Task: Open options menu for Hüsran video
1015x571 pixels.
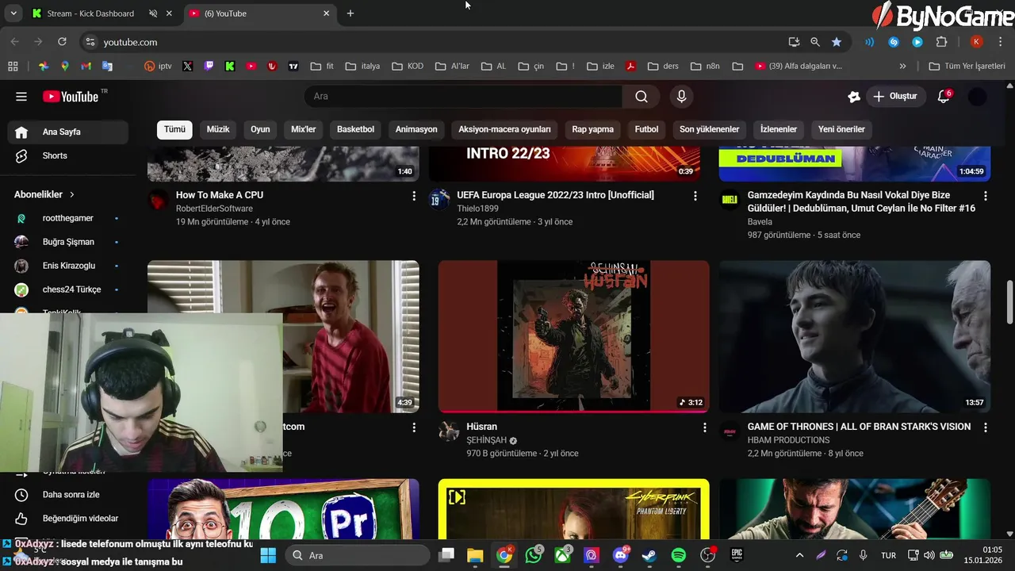Action: point(704,427)
